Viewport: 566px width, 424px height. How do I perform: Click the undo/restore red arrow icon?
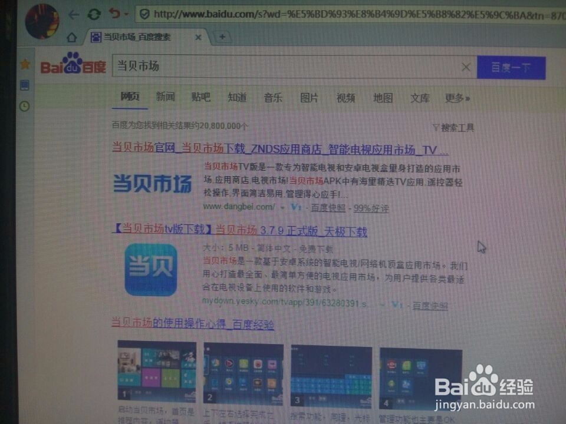click(x=114, y=14)
